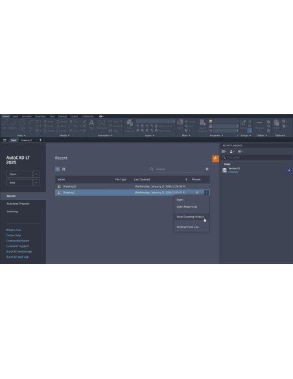Click the Mirror tool

tap(62, 126)
